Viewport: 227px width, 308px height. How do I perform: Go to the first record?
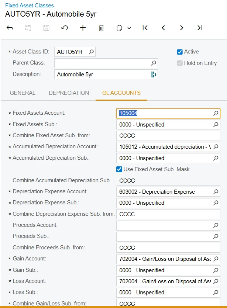pos(145,28)
